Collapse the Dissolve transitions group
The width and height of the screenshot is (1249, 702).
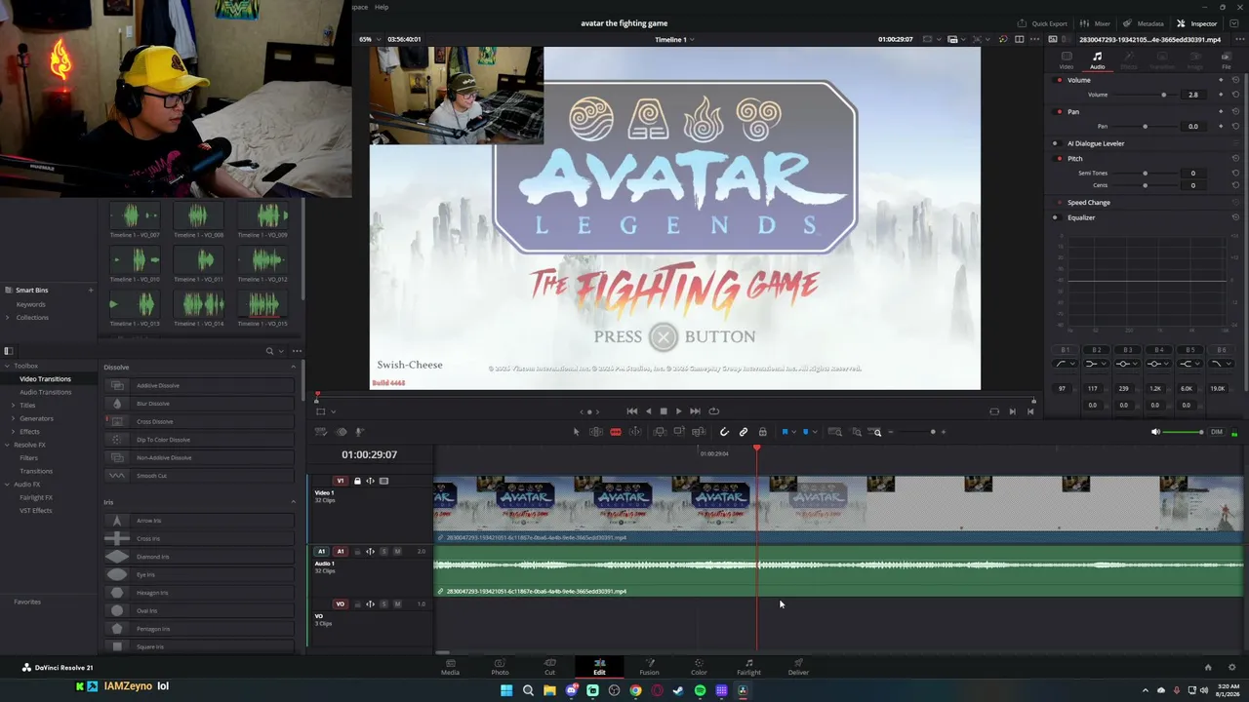[294, 368]
